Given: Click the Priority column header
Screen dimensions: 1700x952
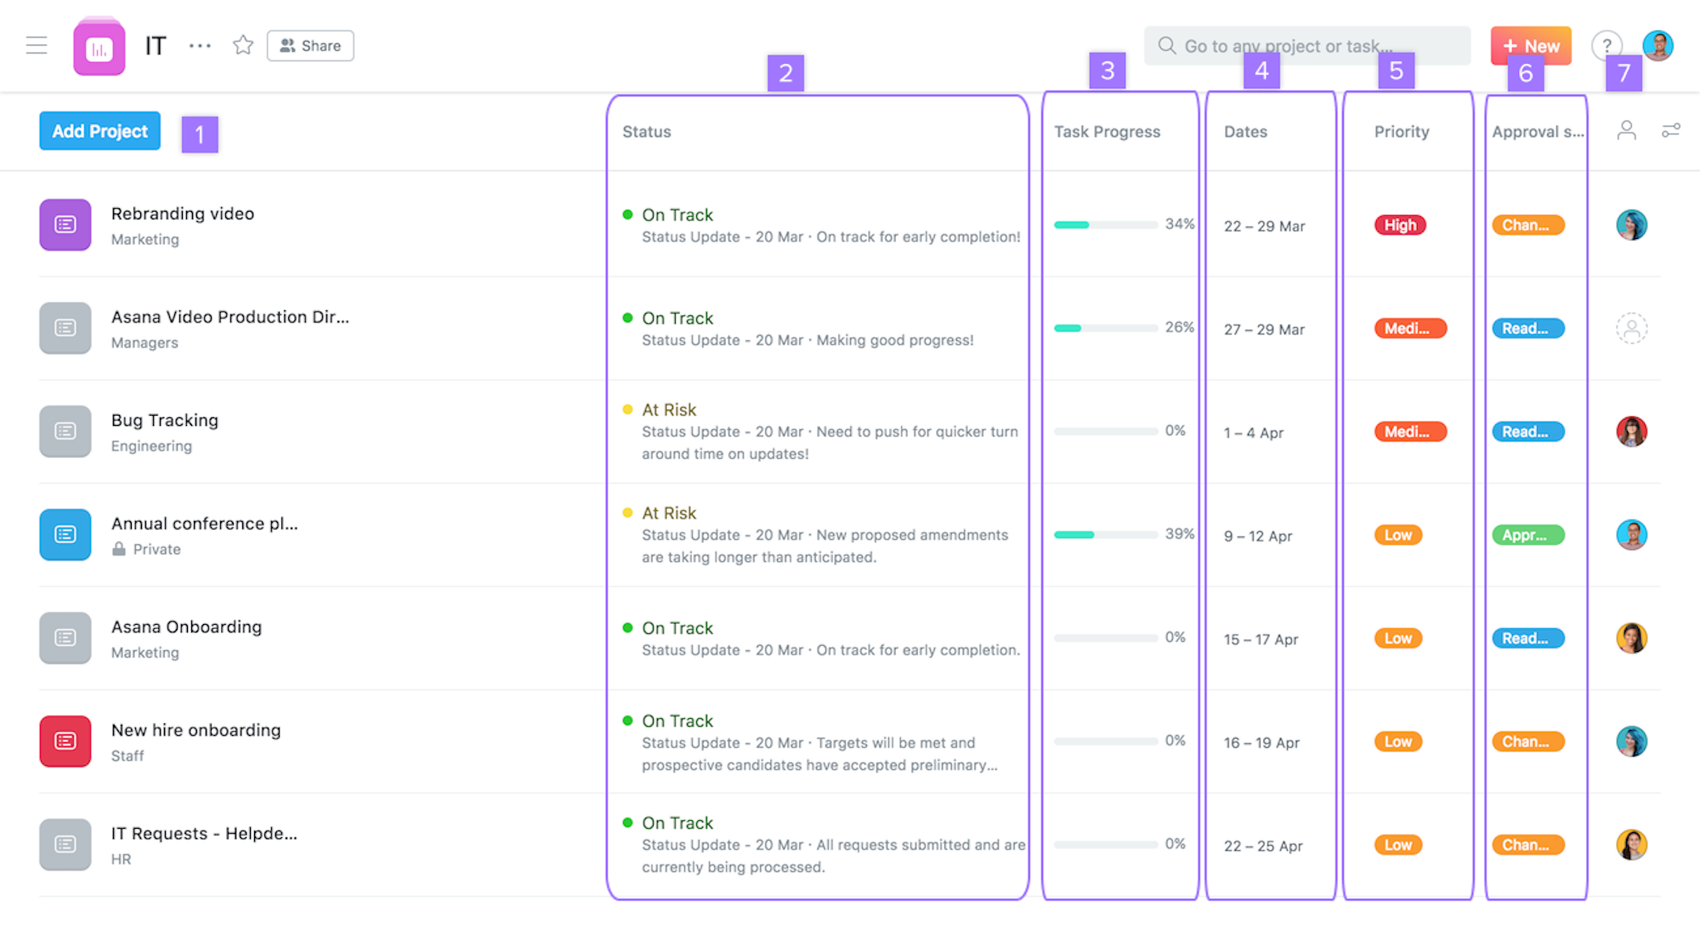Looking at the screenshot, I should tap(1401, 131).
